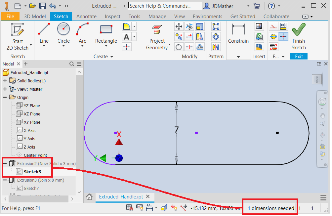Switch to 3D Model tab

point(35,16)
